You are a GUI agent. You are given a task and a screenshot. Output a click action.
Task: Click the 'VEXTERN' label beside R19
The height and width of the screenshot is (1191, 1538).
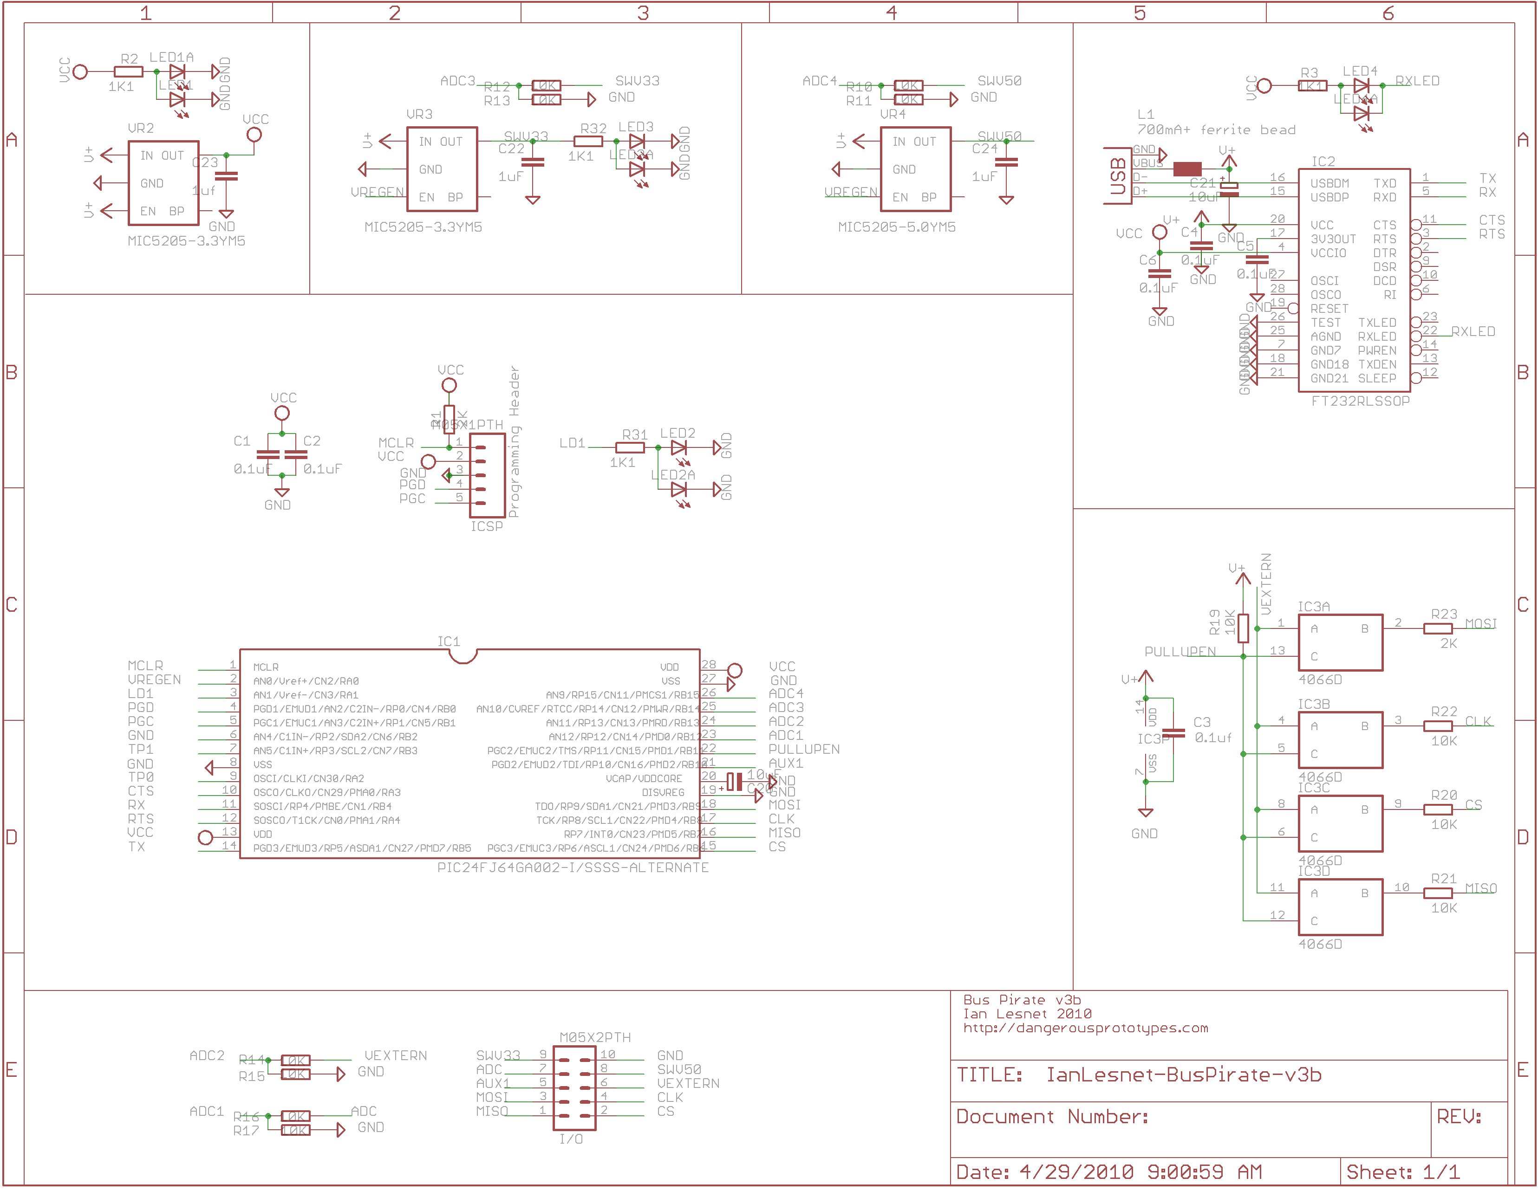point(1265,584)
